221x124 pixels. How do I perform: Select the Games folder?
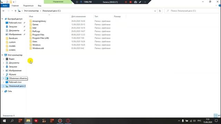coord(35,24)
